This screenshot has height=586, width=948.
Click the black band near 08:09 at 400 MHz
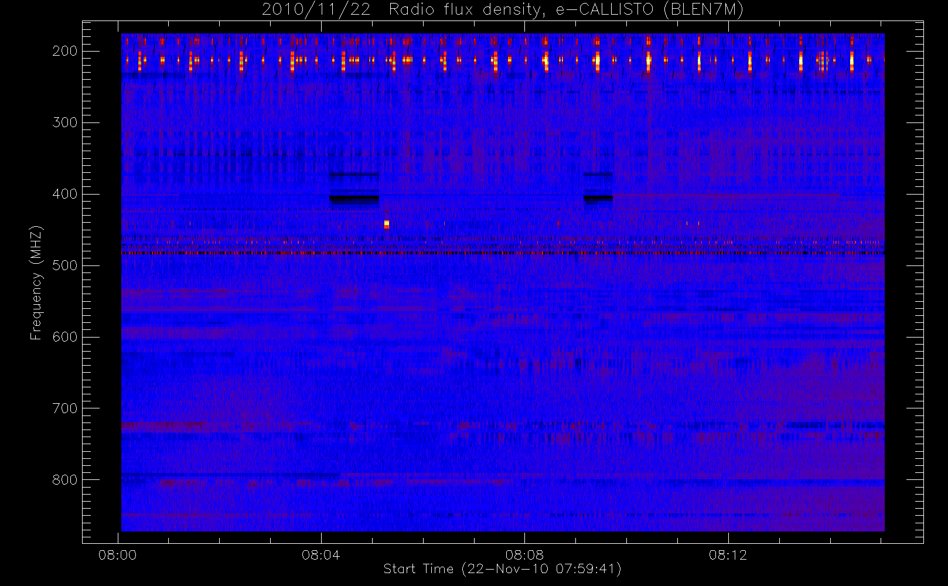pyautogui.click(x=598, y=198)
